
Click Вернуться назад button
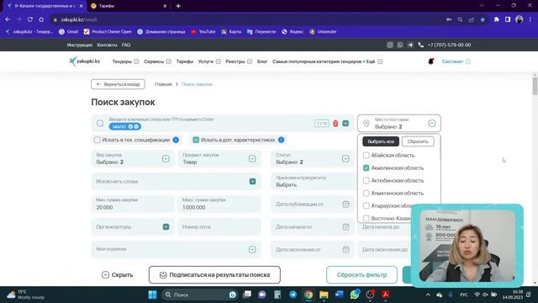click(118, 84)
